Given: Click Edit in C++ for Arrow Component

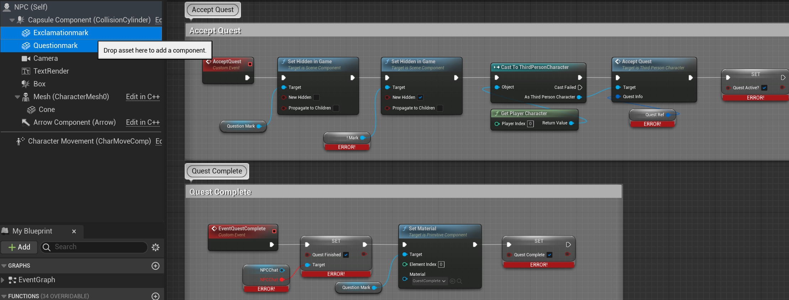Looking at the screenshot, I should [143, 122].
